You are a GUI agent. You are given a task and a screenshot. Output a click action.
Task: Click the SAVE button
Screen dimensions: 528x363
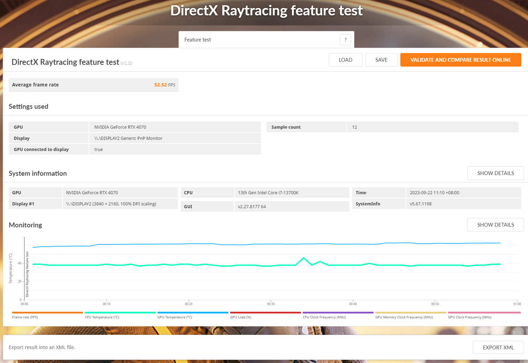click(381, 60)
